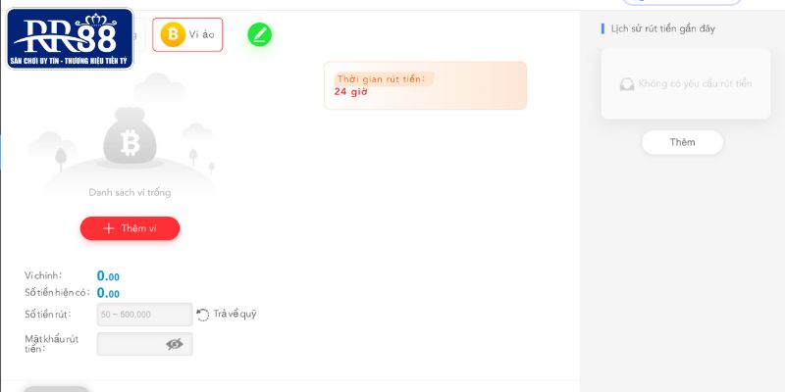This screenshot has width=785, height=392.
Task: Select the Ví ảo wallet tab
Action: (187, 34)
